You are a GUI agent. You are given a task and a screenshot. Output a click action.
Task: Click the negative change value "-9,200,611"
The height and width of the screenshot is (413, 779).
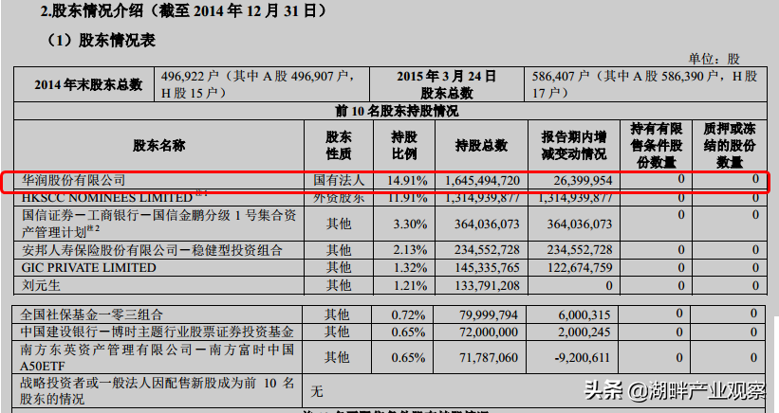tap(583, 358)
